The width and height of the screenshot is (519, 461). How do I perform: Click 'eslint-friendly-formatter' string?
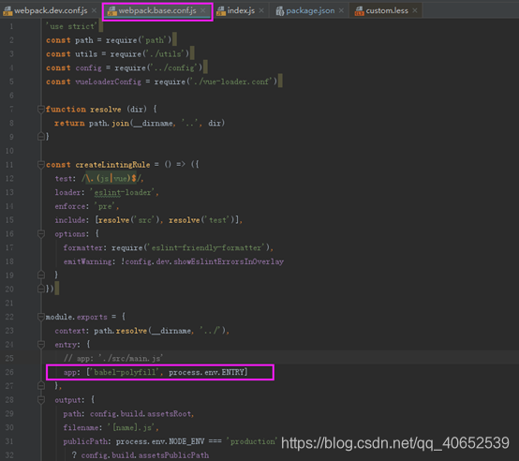point(206,247)
